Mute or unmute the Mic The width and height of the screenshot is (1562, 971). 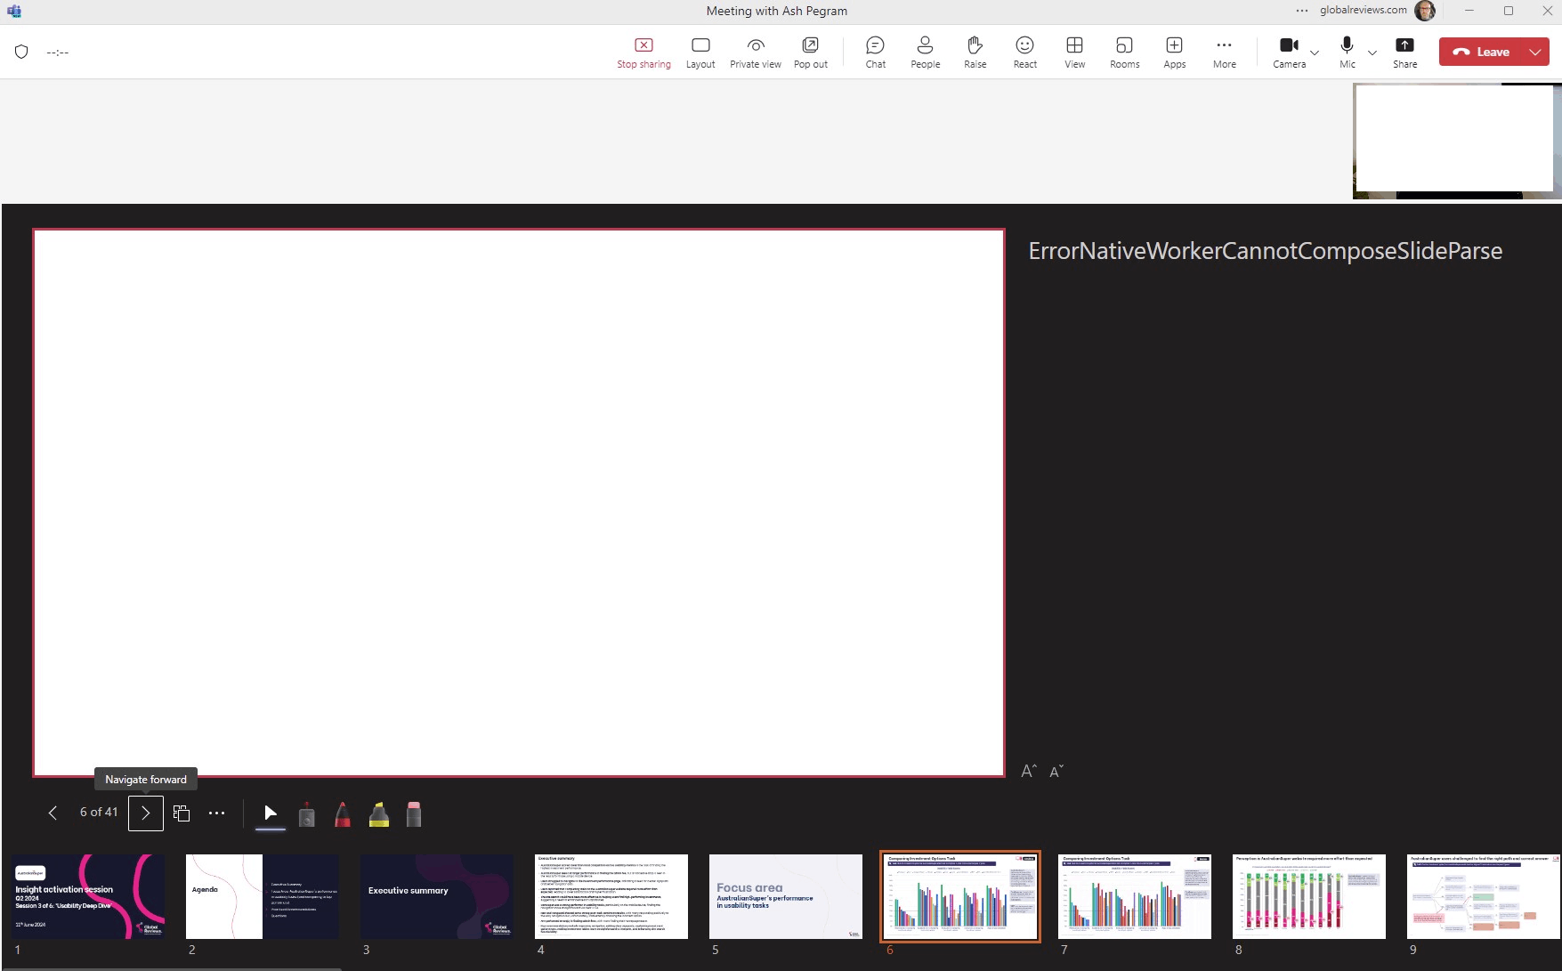click(1348, 53)
